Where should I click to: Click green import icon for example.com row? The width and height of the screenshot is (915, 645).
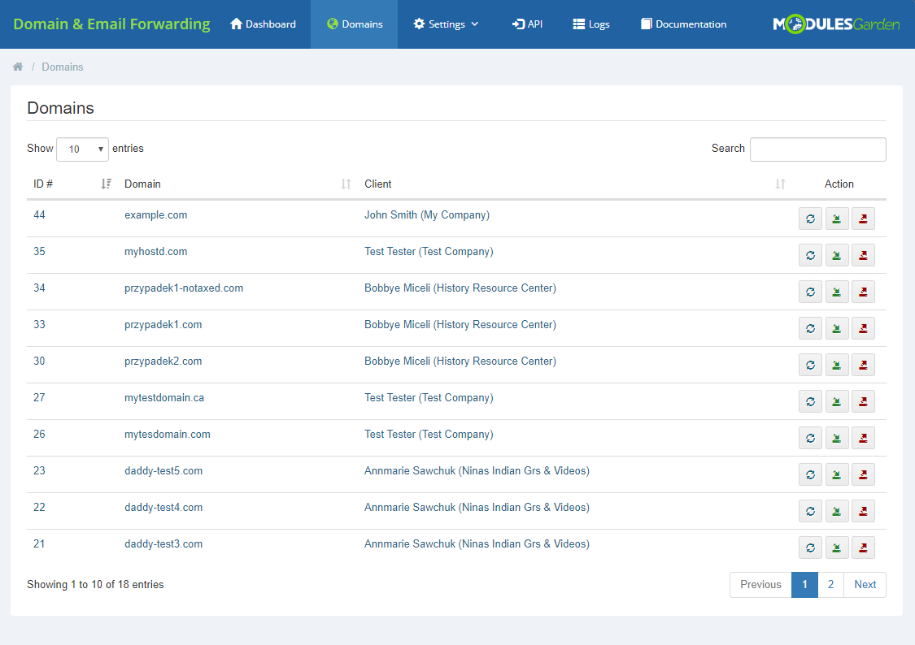(x=837, y=219)
